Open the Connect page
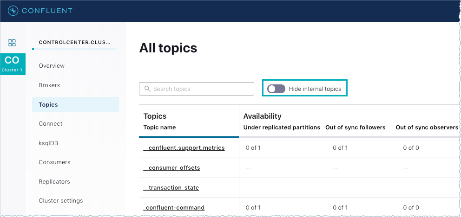 tap(51, 124)
